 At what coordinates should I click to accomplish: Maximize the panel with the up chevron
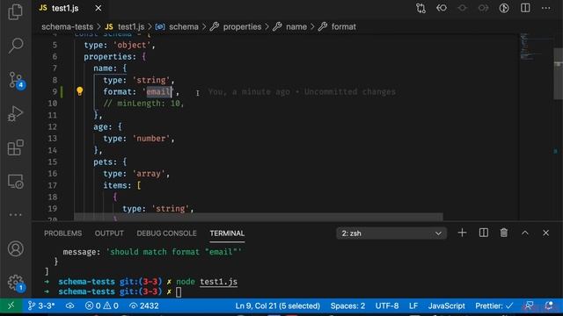point(525,233)
